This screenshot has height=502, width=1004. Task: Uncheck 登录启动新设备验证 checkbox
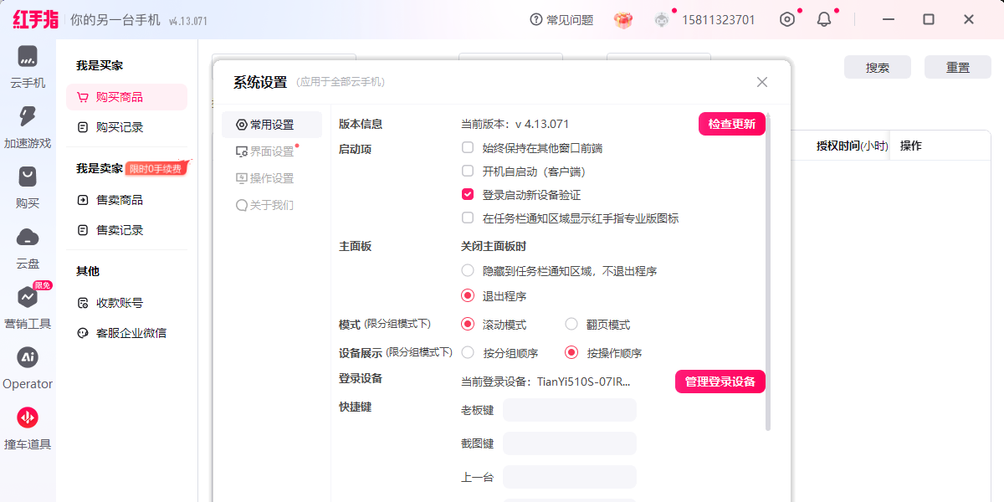point(468,195)
